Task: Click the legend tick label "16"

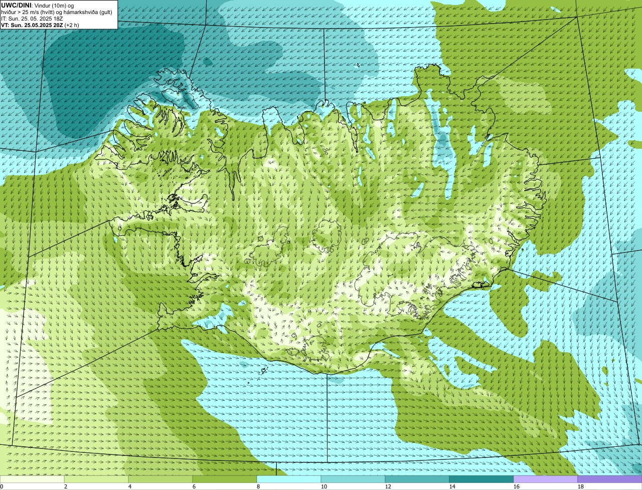Action: point(517,486)
